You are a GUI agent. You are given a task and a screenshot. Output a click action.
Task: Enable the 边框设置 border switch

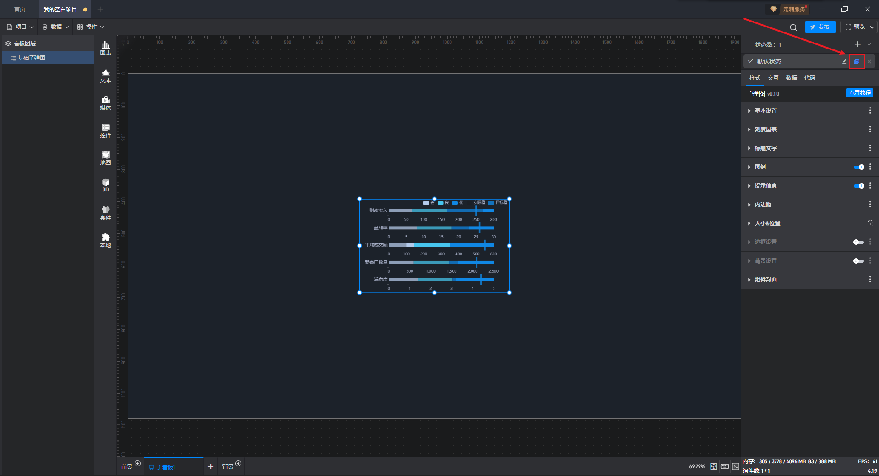[x=858, y=242]
